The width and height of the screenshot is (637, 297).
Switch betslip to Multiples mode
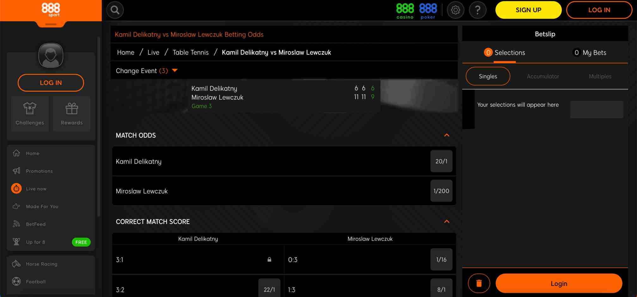point(600,76)
